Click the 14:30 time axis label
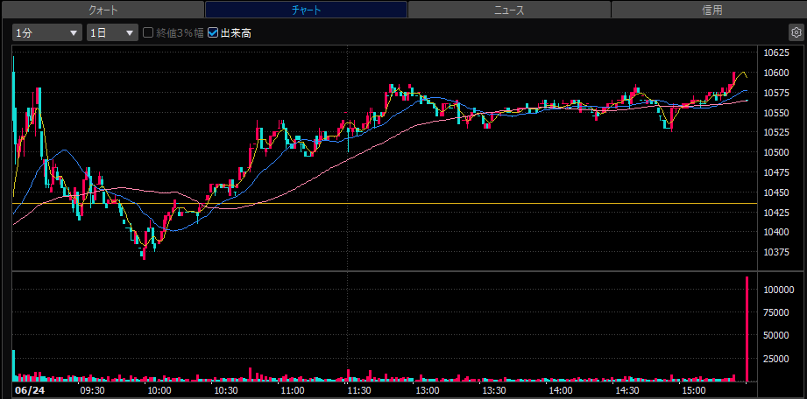The width and height of the screenshot is (807, 399). click(626, 390)
